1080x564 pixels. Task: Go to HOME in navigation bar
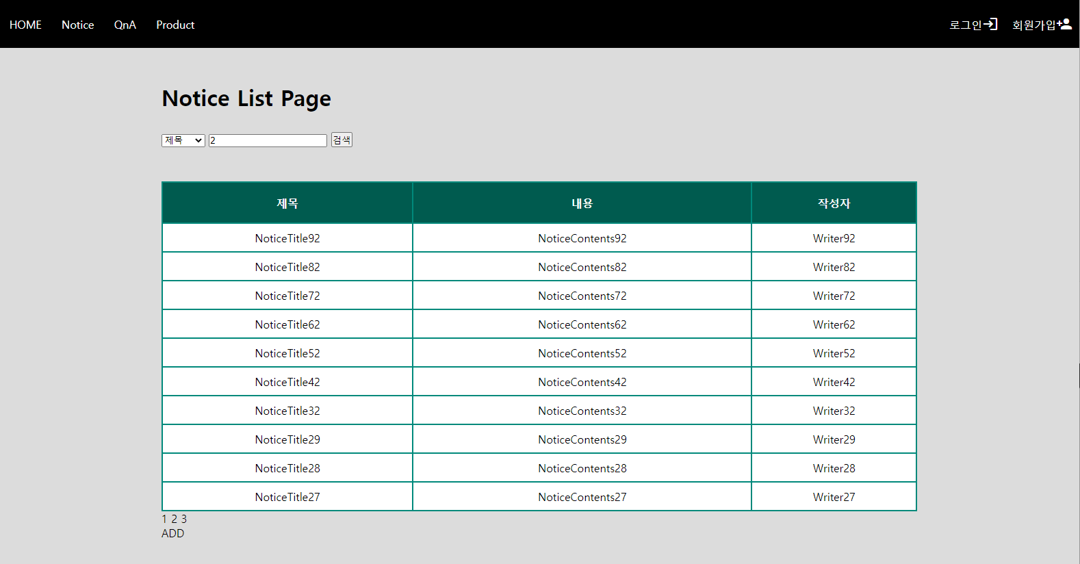click(25, 25)
